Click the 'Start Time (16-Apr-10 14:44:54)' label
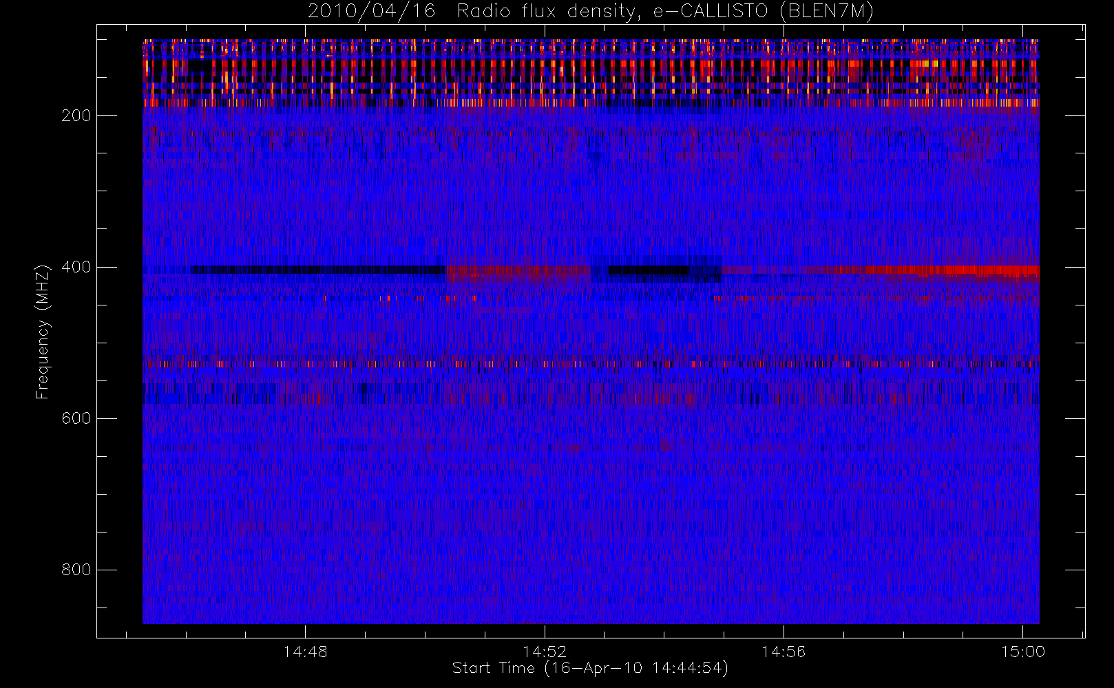The width and height of the screenshot is (1114, 688). coord(591,668)
